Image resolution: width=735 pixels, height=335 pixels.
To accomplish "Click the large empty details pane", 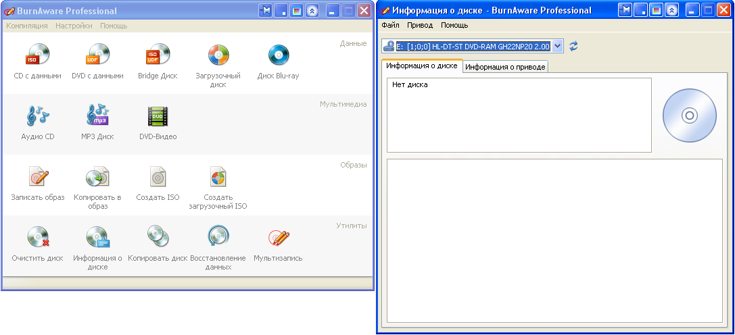I will (x=554, y=241).
